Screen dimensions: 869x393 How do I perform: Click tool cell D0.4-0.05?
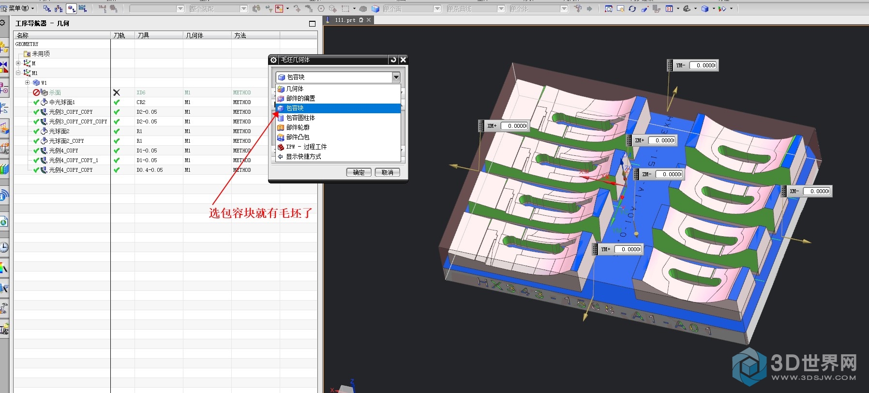(150, 170)
